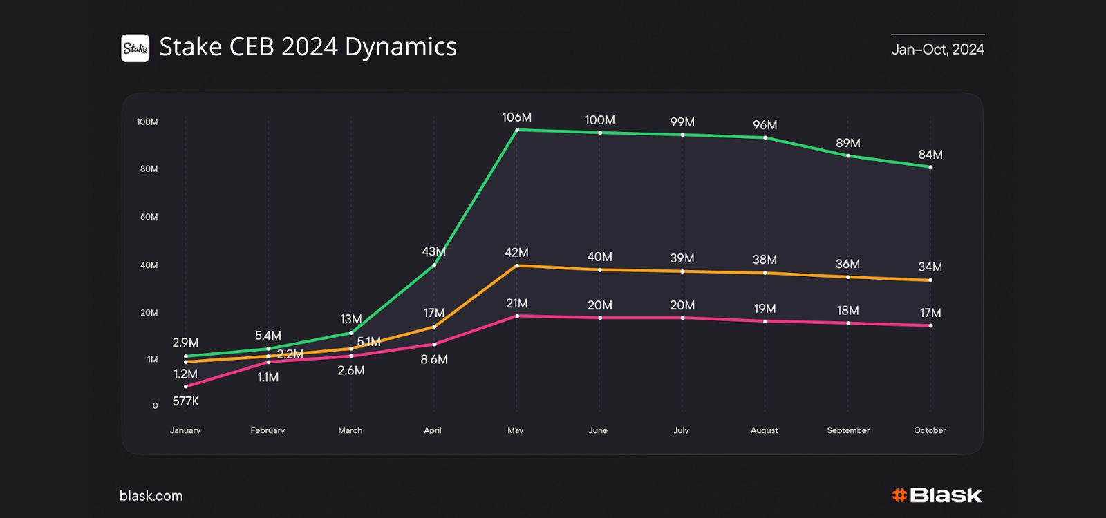
Task: Select the orange line 42M May point
Action: [x=517, y=265]
